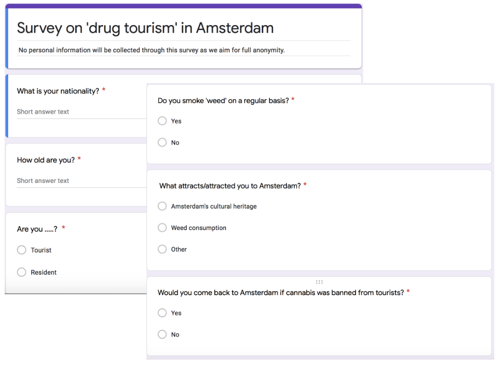Edit the survey title on drug tourism
The width and height of the screenshot is (503, 373).
pos(145,28)
